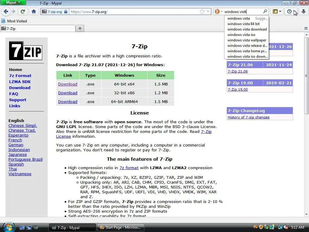Click Switch between windows quick launch icon
The width and height of the screenshot is (309, 232).
(x=29, y=227)
